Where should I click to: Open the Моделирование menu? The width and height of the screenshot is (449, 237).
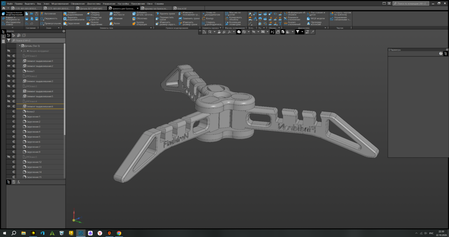point(60,4)
